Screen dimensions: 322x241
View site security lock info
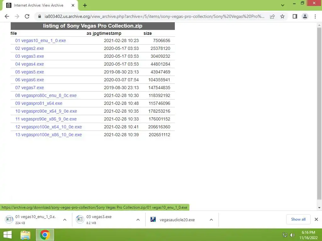(40, 16)
